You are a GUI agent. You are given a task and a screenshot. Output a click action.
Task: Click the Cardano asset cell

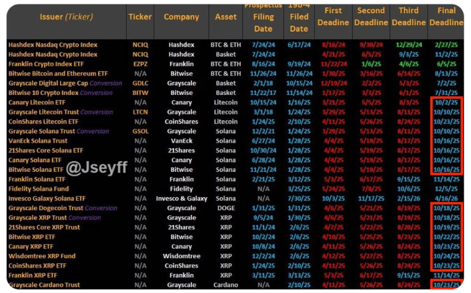[x=226, y=285]
